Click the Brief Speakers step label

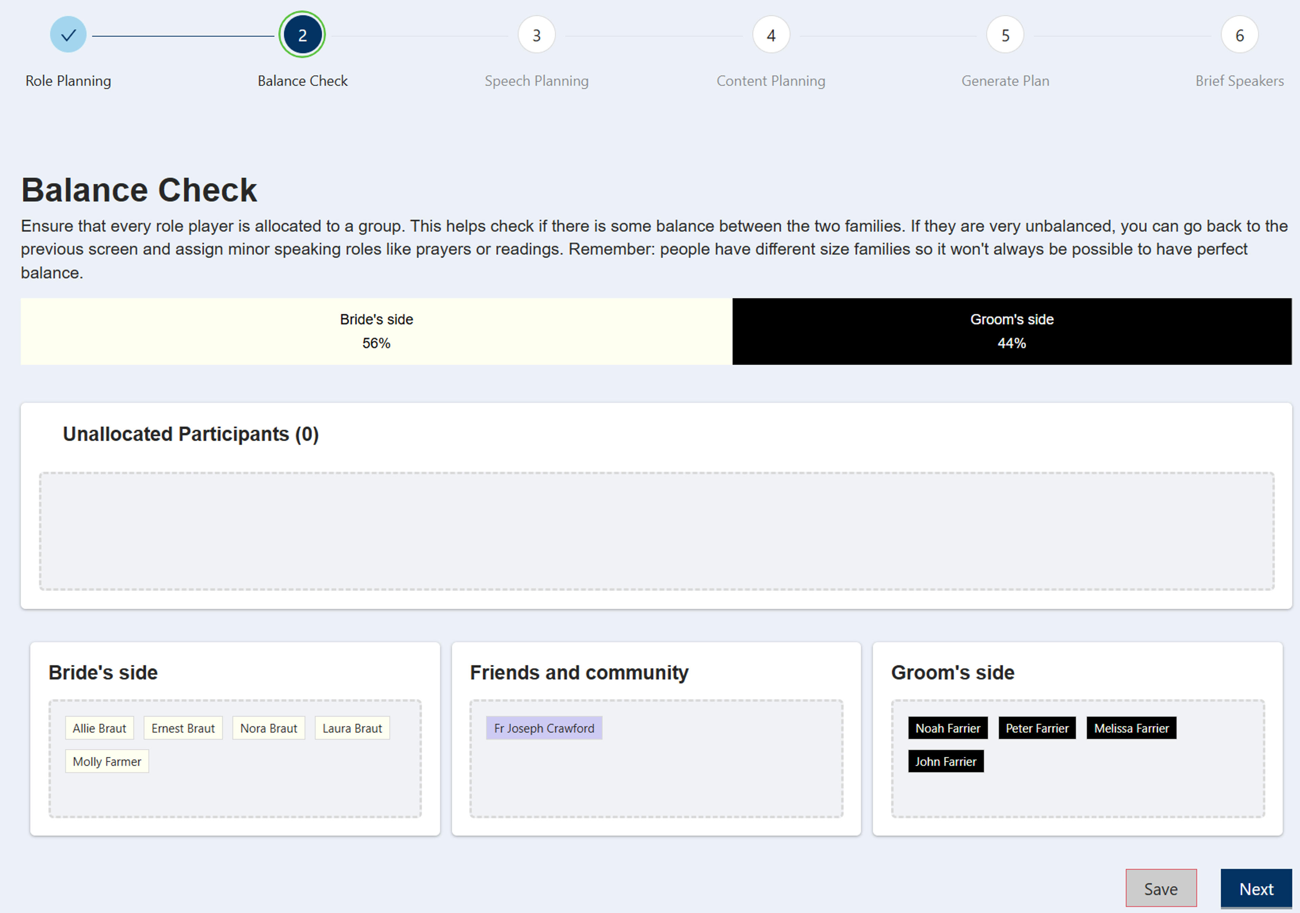1240,81
